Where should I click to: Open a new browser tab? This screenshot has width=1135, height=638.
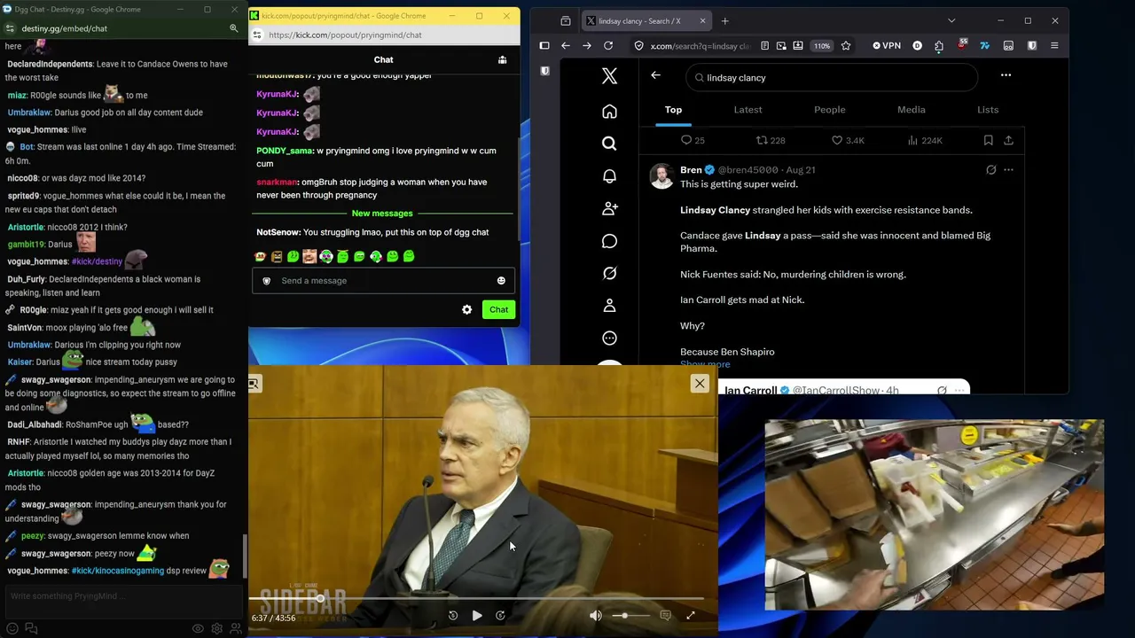click(724, 20)
